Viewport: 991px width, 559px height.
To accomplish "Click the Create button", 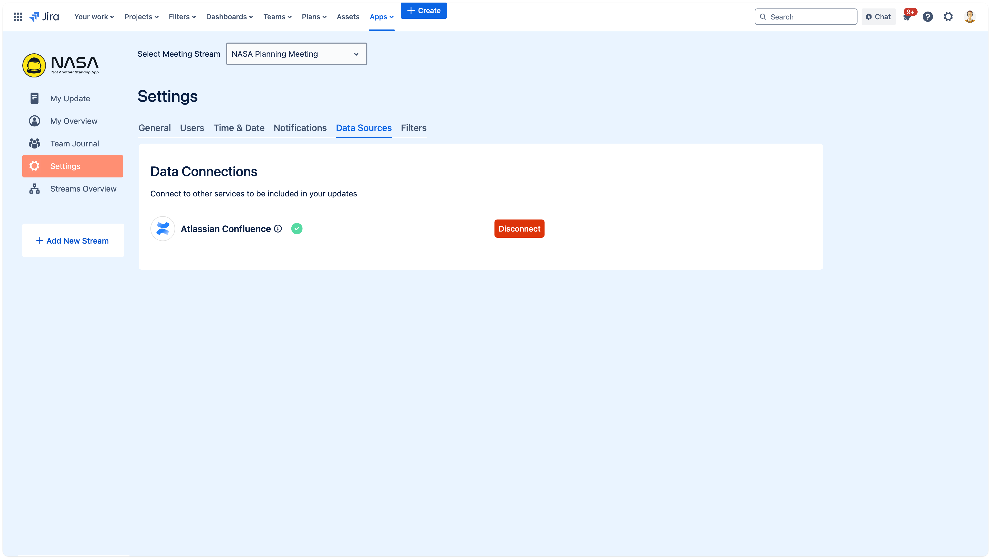I will coord(424,10).
